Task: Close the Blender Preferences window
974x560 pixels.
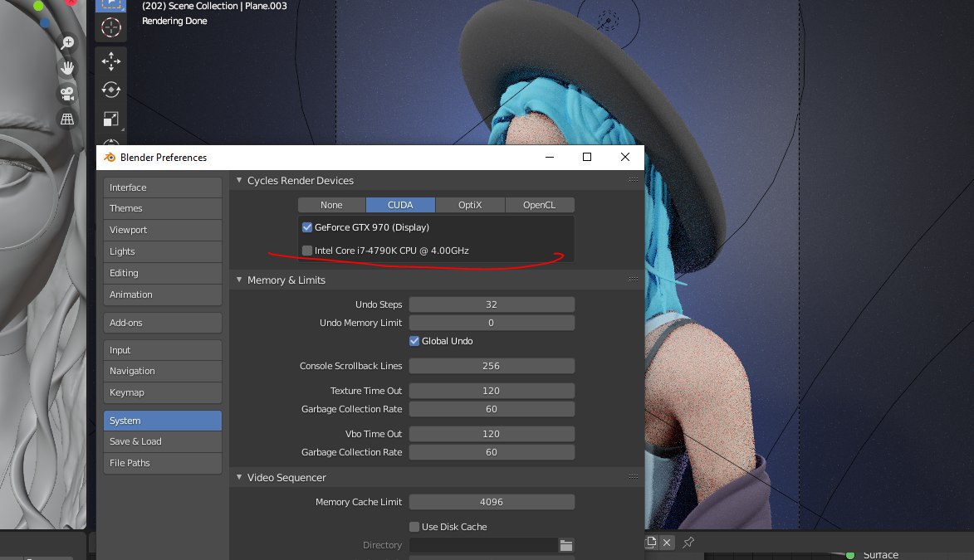Action: click(625, 157)
